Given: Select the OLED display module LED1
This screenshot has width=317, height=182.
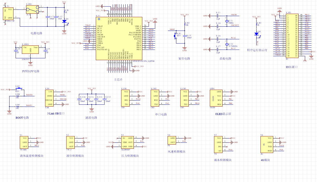Looking at the screenshot, I should click(x=216, y=98).
